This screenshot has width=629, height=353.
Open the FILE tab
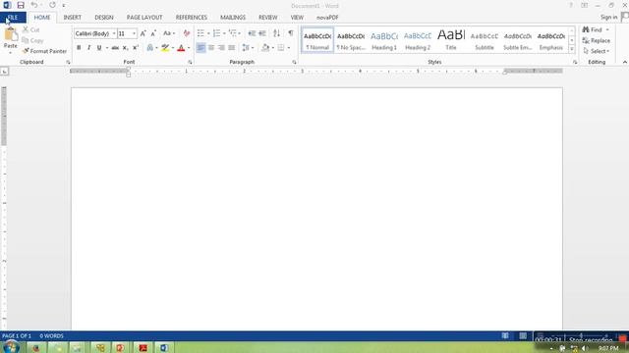click(x=13, y=18)
